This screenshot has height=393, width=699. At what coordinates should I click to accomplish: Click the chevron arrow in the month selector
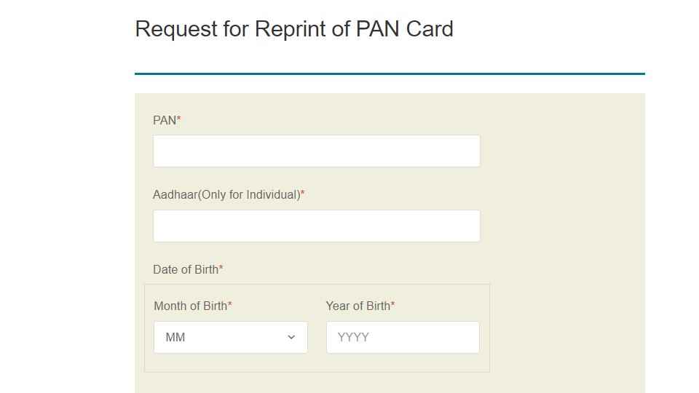tap(291, 337)
